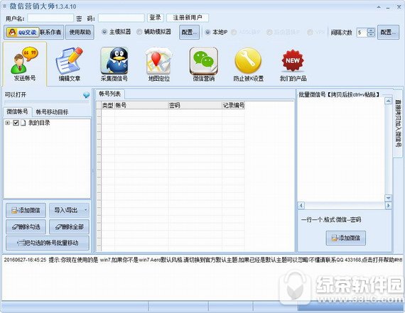Click the vertical 直接拷贝加入微信号 side tab
The height and width of the screenshot is (313, 405).
(398, 123)
